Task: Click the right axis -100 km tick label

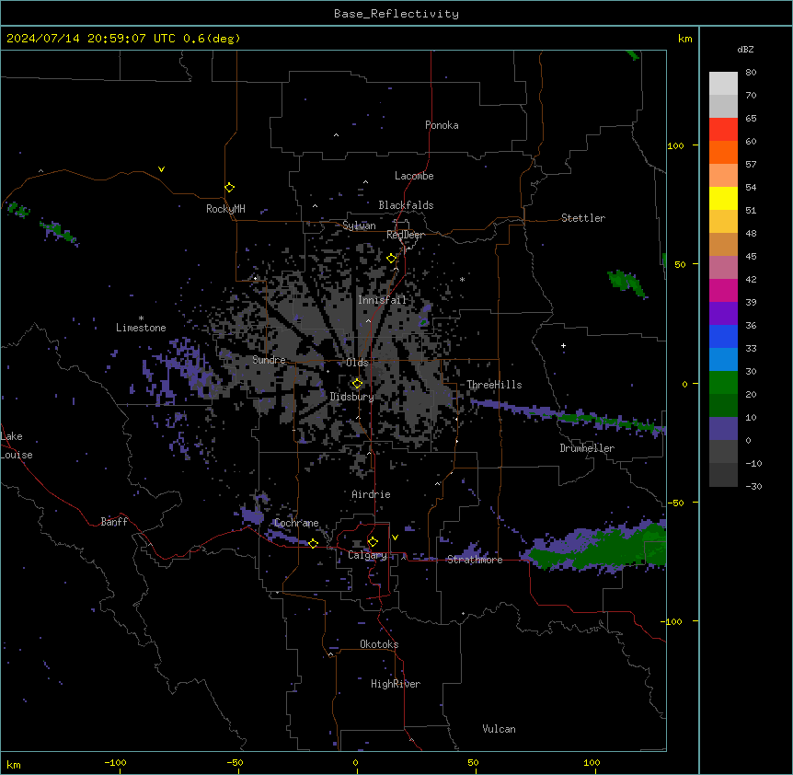Action: pyautogui.click(x=672, y=621)
